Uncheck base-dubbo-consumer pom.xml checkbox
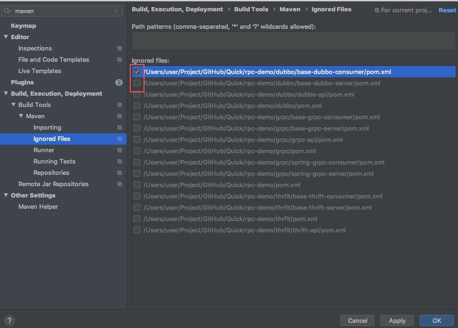The width and height of the screenshot is (458, 328). [x=137, y=72]
